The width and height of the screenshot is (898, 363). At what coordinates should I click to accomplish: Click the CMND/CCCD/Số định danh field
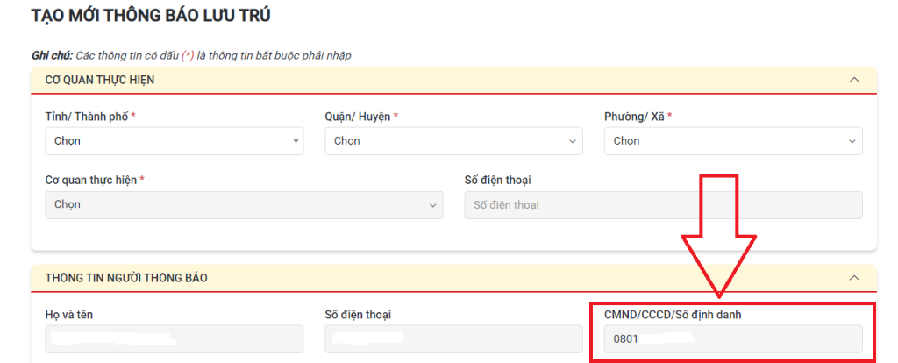click(732, 338)
